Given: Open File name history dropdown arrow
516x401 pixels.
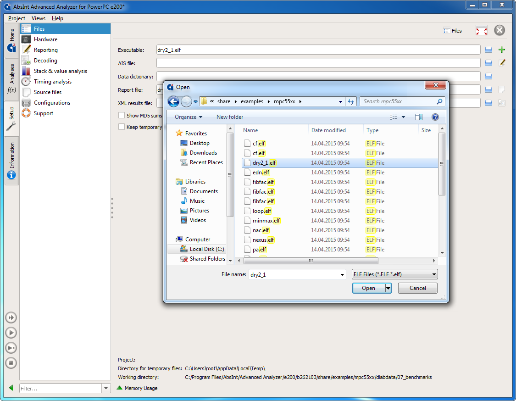Looking at the screenshot, I should (x=342, y=274).
